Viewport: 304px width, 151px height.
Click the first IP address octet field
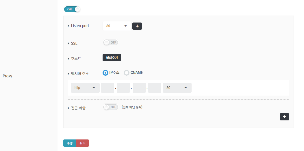click(x=107, y=88)
